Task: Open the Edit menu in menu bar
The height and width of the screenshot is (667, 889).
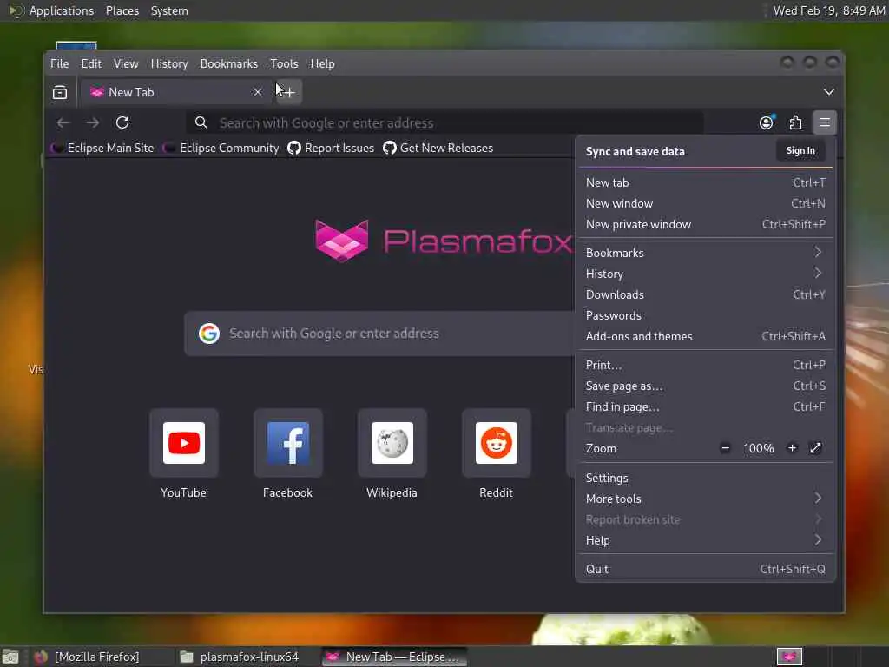Action: tap(91, 63)
